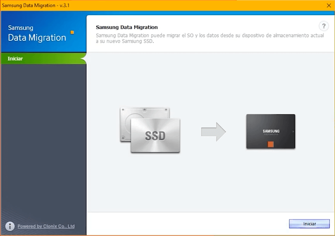Click the gray migration arrow graphic
Image resolution: width=335 pixels, height=236 pixels.
(x=213, y=132)
